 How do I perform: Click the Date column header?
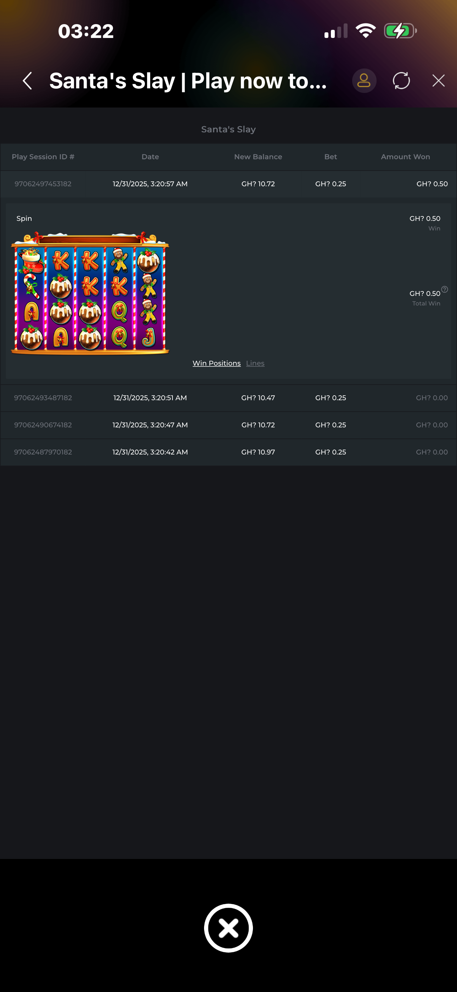(x=150, y=157)
